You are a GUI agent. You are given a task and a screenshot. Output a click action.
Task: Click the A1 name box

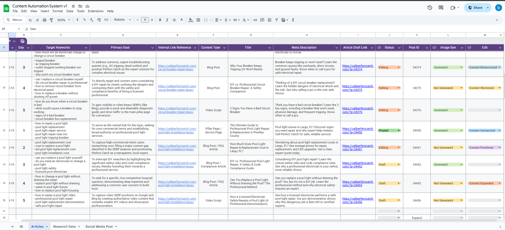(10, 29)
